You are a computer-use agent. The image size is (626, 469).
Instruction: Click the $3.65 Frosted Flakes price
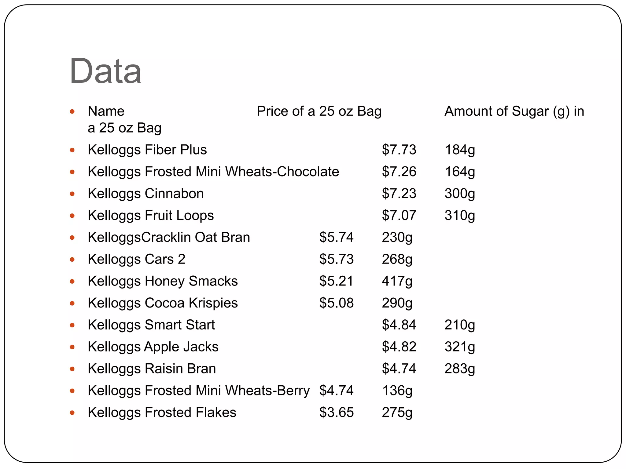click(x=336, y=413)
